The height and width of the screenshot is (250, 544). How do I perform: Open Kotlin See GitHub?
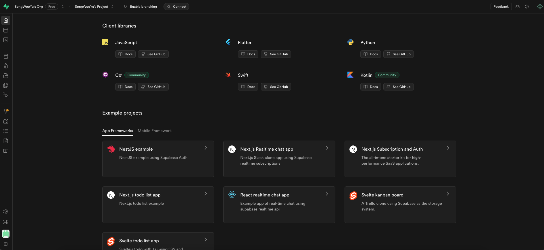click(x=399, y=87)
